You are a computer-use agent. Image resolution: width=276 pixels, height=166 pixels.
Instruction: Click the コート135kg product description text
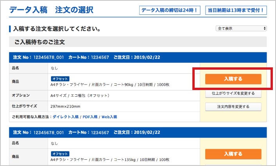tap(110, 160)
